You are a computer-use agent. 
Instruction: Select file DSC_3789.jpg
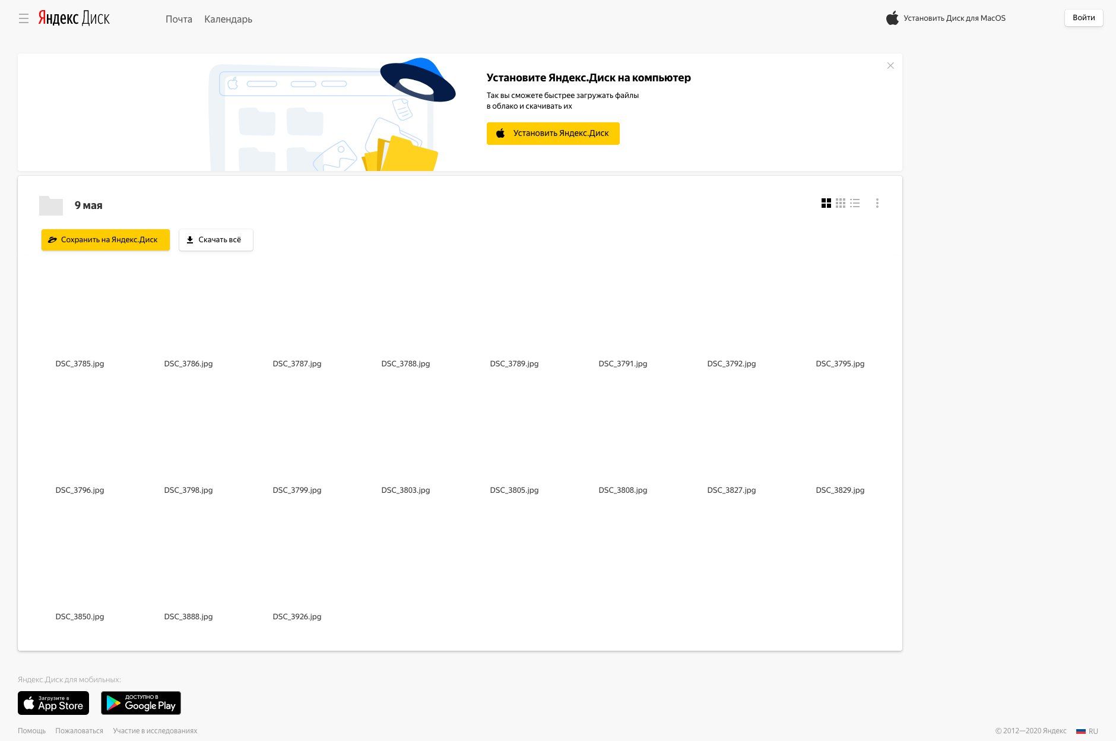tap(514, 363)
